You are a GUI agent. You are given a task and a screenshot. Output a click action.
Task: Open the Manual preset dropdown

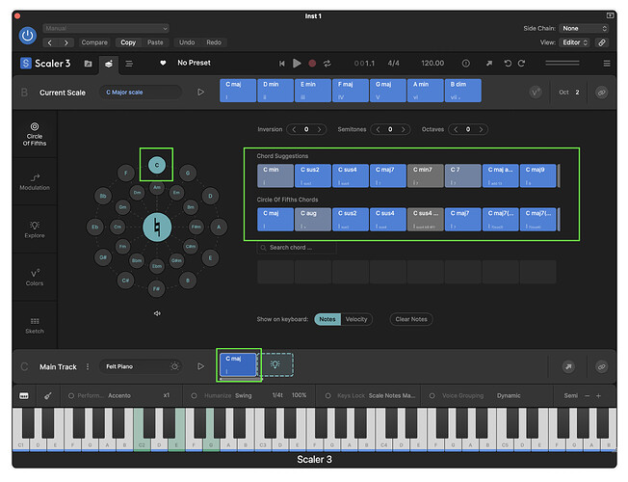tap(106, 29)
